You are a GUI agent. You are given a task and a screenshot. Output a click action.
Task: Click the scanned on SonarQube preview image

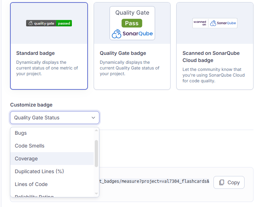point(215,23)
